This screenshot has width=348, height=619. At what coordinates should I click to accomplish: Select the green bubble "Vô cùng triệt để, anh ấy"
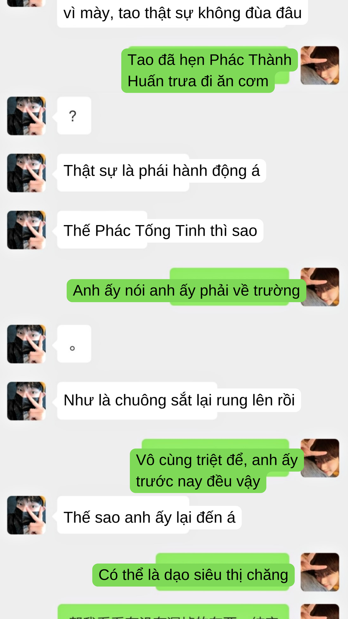217,471
